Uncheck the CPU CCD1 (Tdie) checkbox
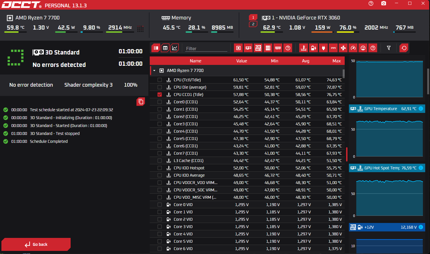The image size is (430, 254). pos(160,95)
